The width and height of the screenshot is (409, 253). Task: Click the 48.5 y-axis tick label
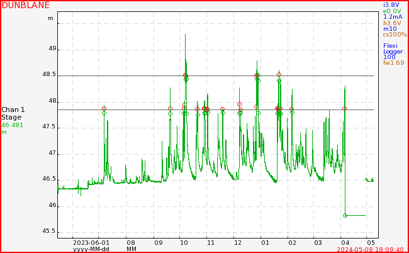pos(49,75)
